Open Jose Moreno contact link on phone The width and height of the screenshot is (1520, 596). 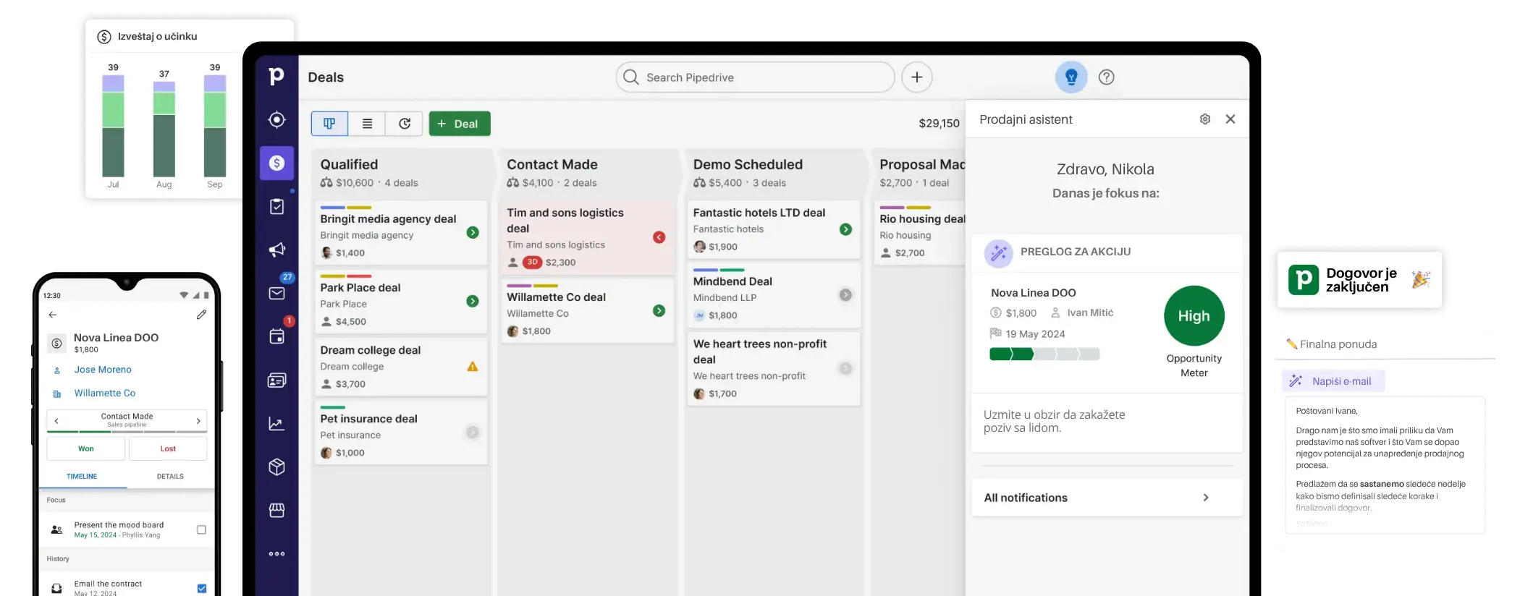pos(103,370)
